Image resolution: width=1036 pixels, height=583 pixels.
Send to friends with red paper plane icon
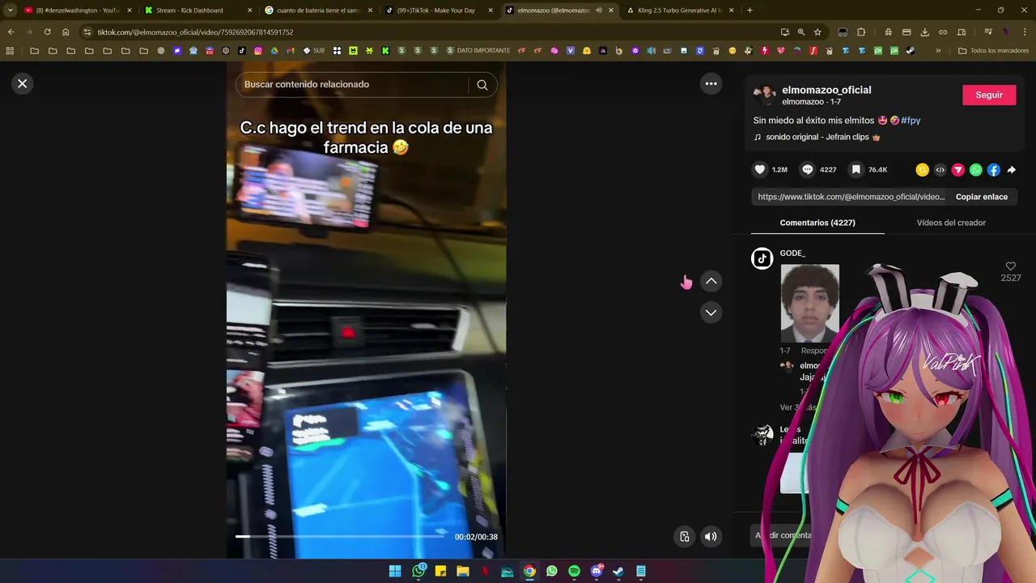(x=957, y=170)
